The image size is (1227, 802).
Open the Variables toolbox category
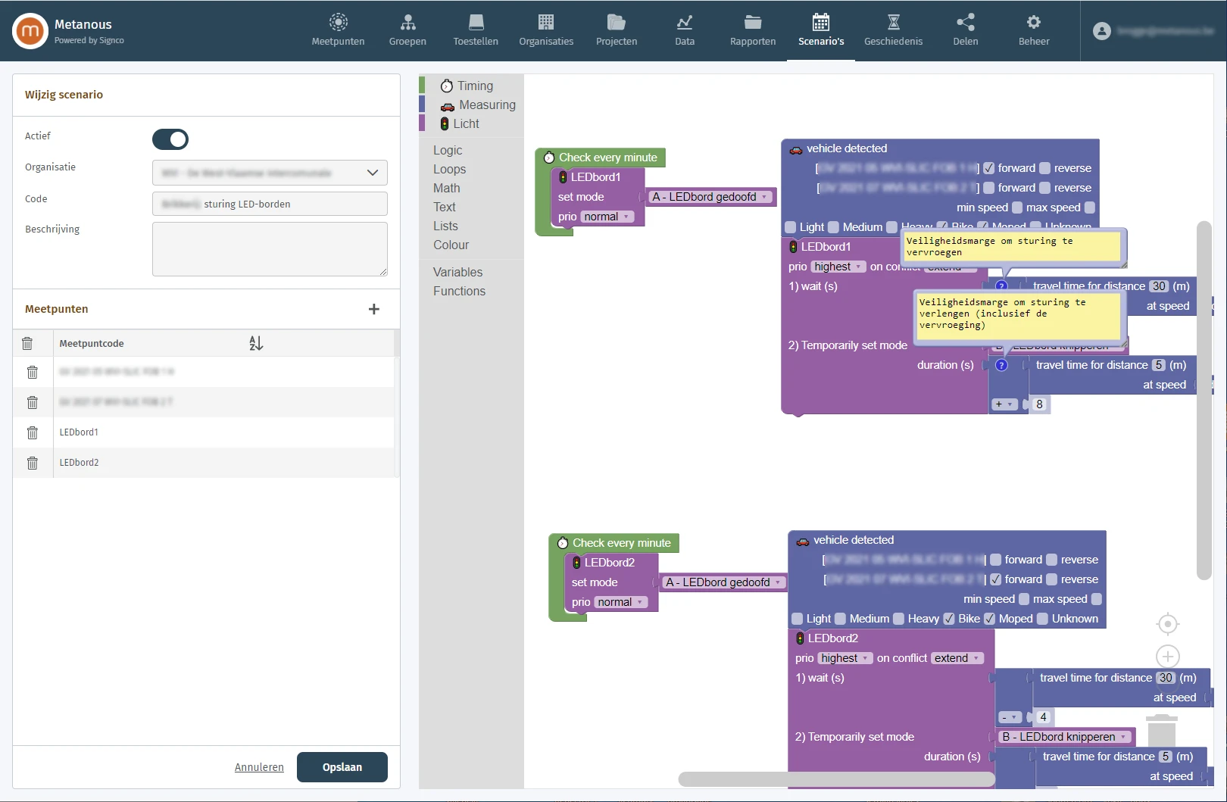[x=457, y=273]
